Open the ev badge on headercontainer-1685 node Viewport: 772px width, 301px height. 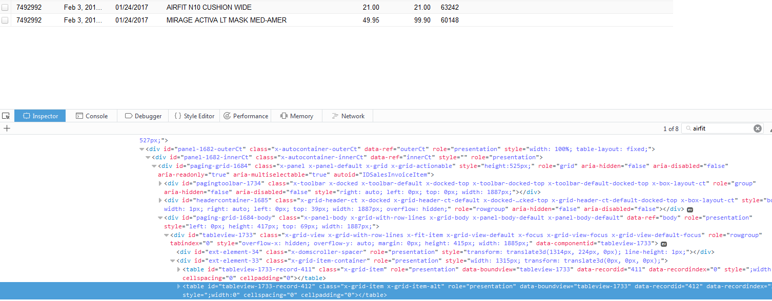(690, 209)
